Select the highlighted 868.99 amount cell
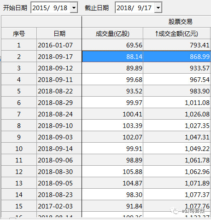The image size is (211, 220). (x=177, y=57)
